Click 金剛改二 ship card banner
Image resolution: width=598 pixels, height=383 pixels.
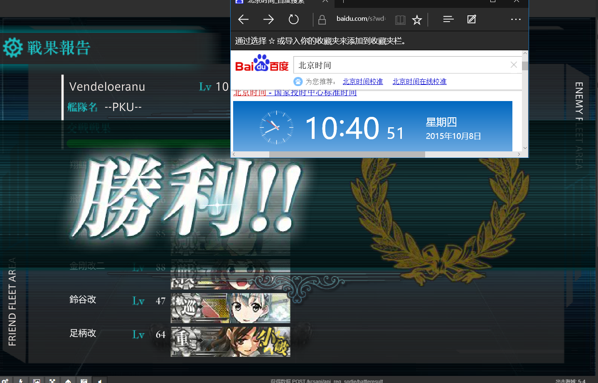pos(231,274)
